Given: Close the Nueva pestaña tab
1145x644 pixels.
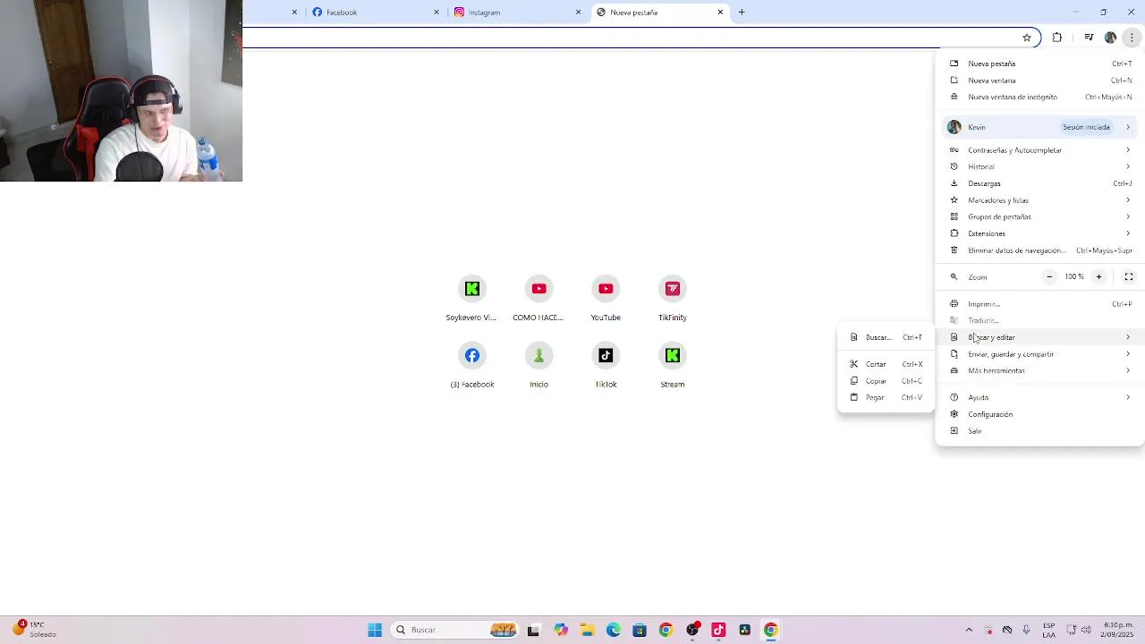Looking at the screenshot, I should [x=720, y=13].
